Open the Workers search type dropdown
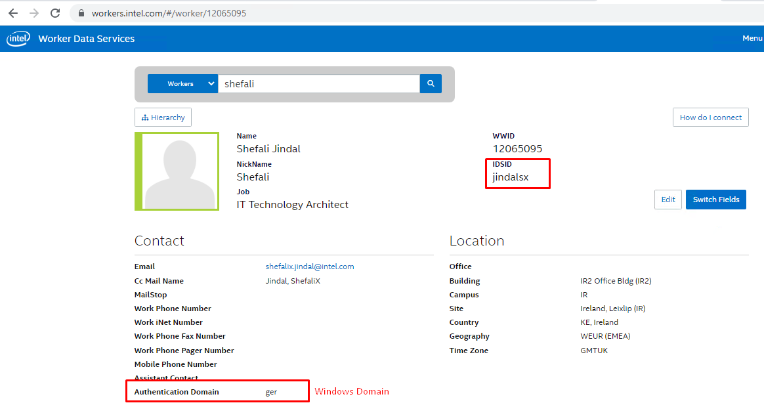Viewport: 764px width, 405px height. (x=182, y=84)
